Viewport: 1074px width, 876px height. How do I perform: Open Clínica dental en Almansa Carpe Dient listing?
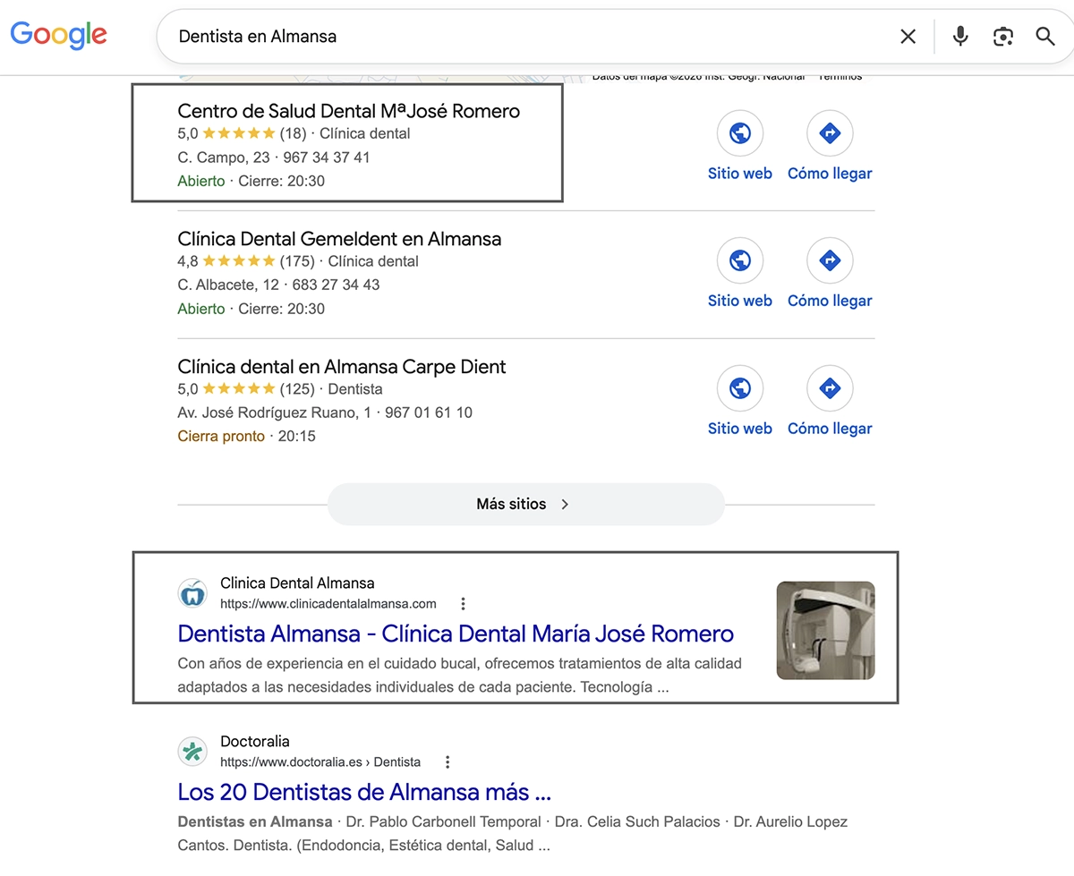pyautogui.click(x=342, y=367)
